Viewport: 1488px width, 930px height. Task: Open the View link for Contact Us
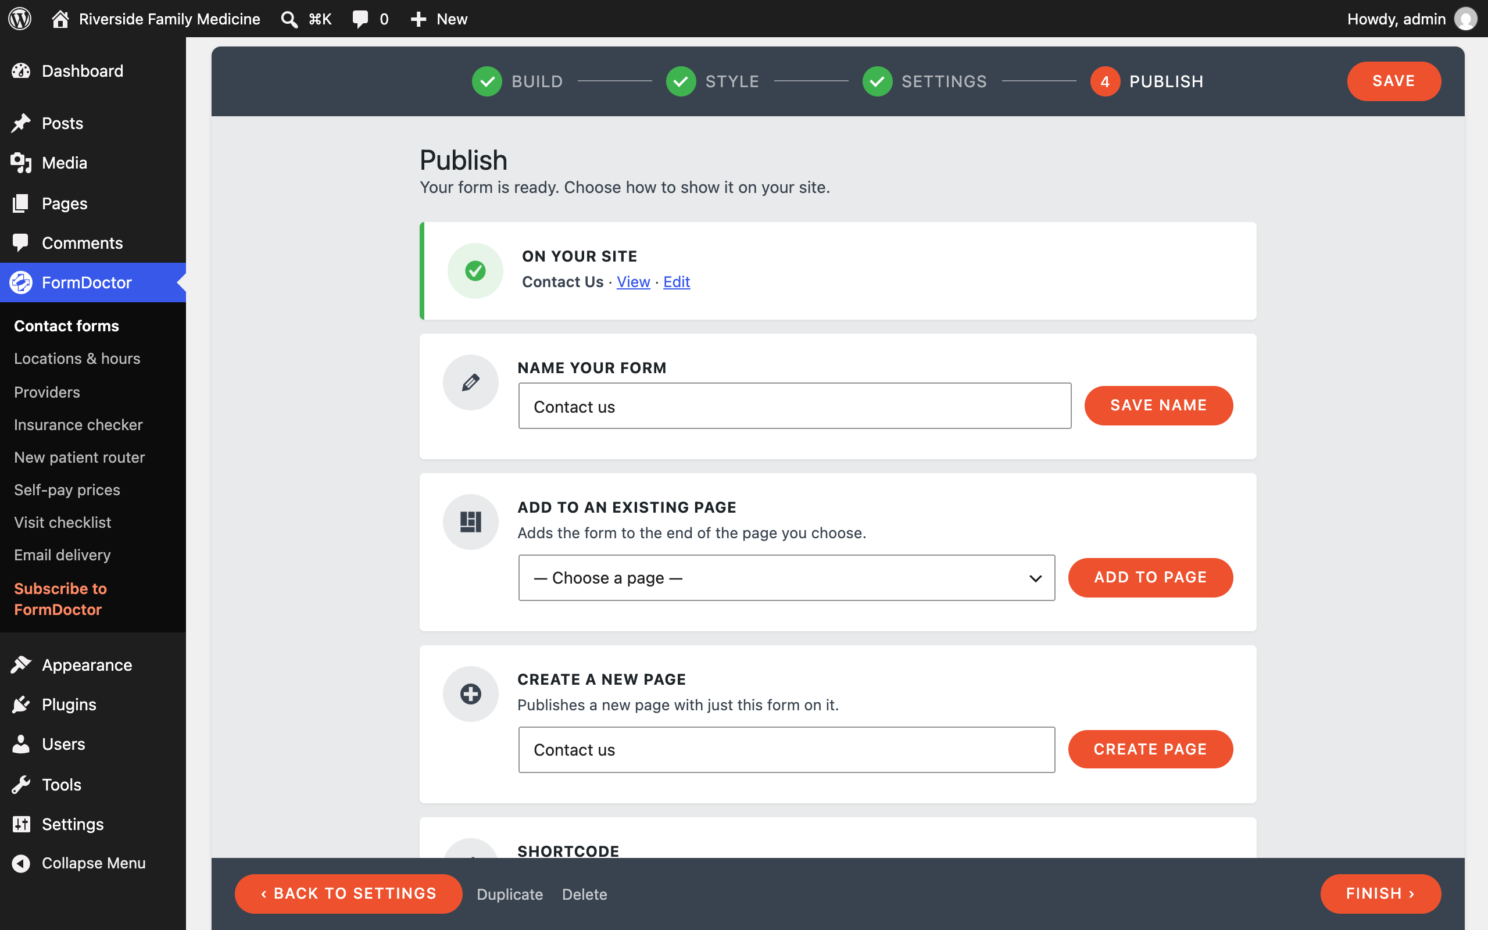pos(634,282)
